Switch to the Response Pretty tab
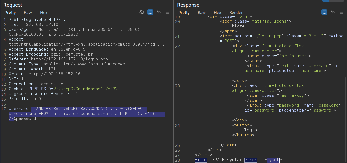This screenshot has width=347, height=163. tap(184, 13)
